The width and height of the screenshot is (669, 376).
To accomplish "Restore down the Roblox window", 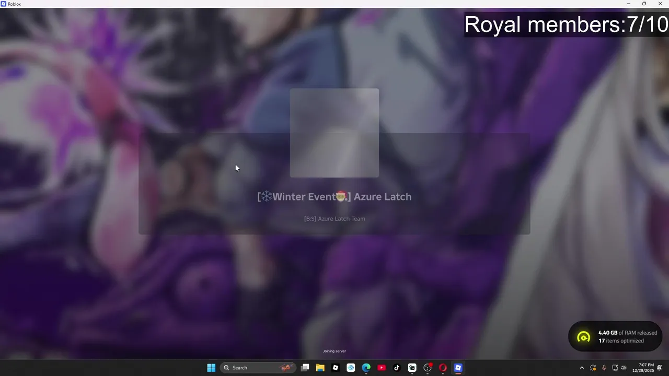I will tap(644, 4).
